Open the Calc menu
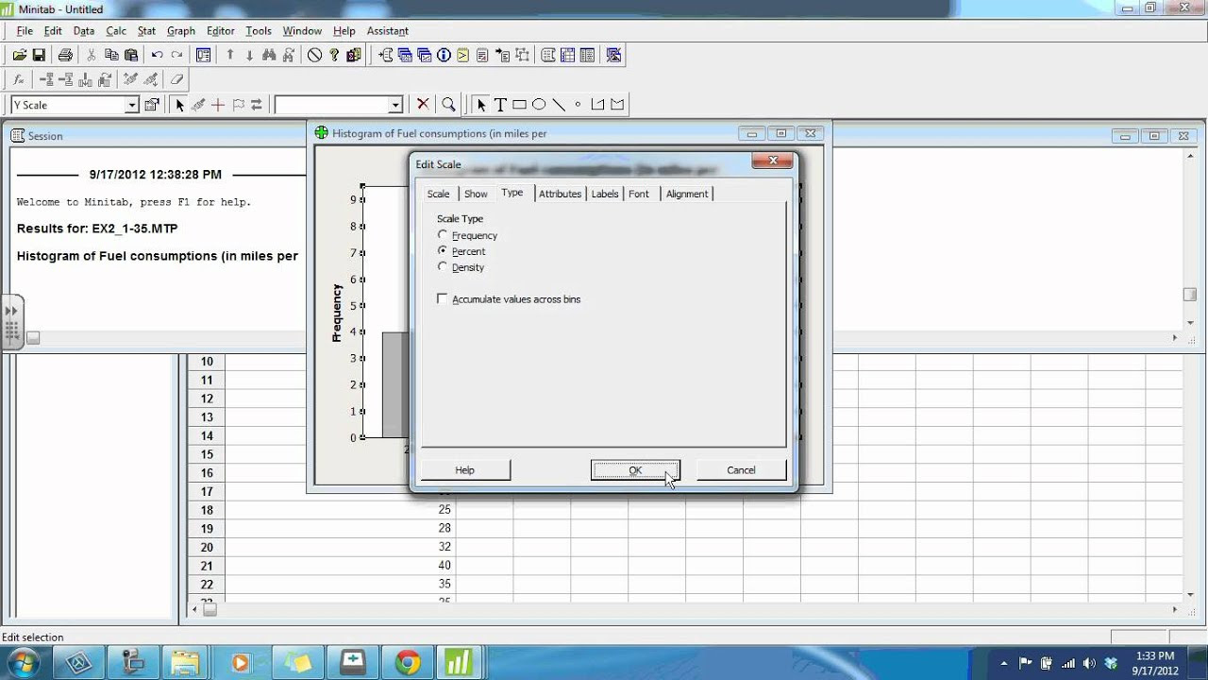 [x=116, y=31]
